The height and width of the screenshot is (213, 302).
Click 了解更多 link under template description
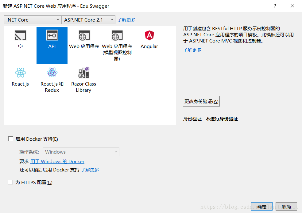point(192,50)
